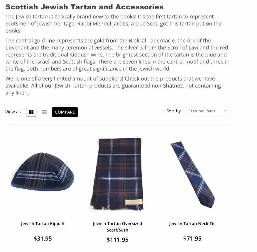Open the Jewish Tartan Kippah product image
The image size is (257, 252).
(x=43, y=172)
